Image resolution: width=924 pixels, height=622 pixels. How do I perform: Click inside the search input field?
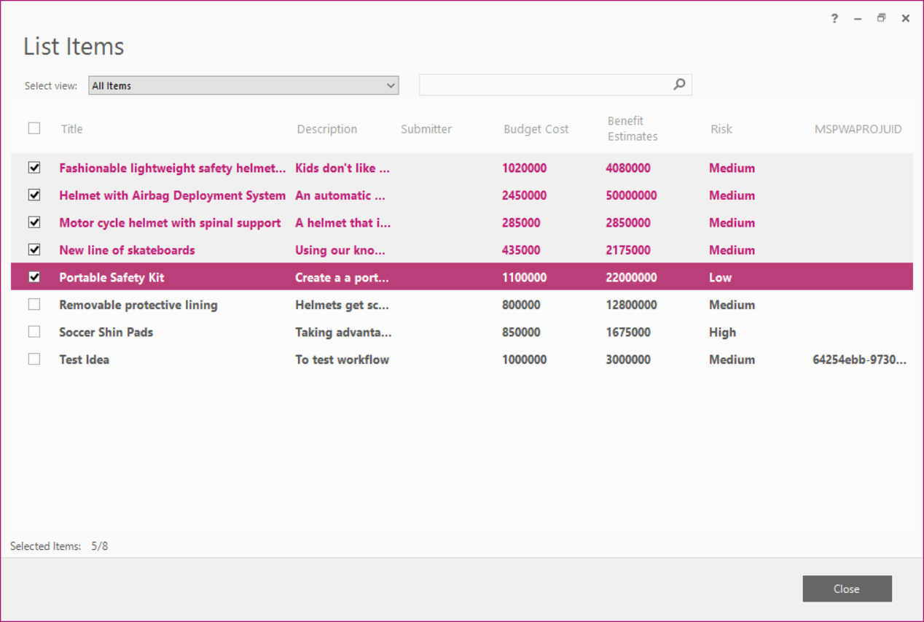tap(547, 85)
